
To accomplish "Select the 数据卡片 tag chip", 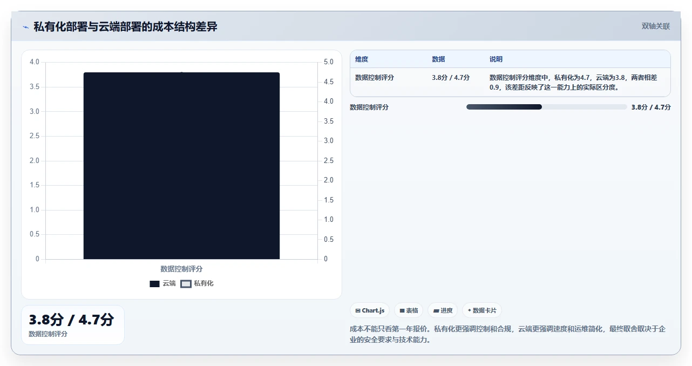I will pos(482,310).
